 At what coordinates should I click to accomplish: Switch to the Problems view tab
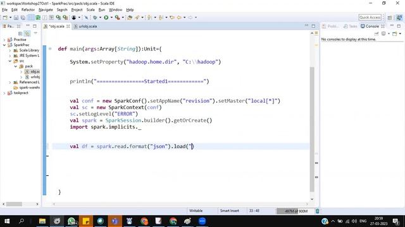click(x=330, y=26)
